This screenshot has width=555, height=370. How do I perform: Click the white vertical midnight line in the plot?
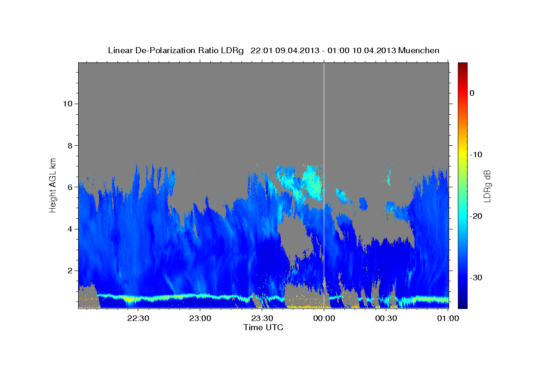[324, 185]
